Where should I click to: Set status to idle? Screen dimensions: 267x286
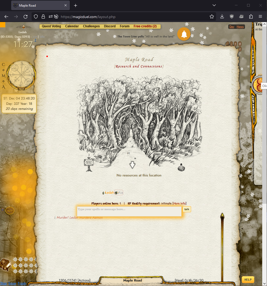pyautogui.click(x=42, y=37)
